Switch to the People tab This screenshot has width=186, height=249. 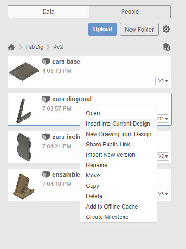pos(130,12)
